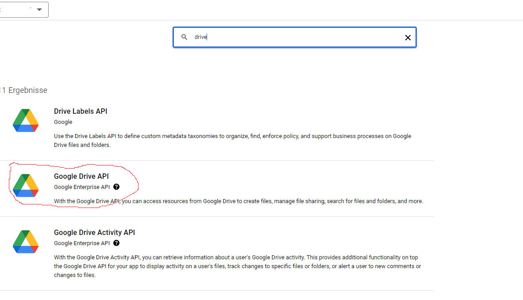Open help icon beside Drive Activity API's Enterprise label
Screen dimensions: 523x300
pos(116,243)
